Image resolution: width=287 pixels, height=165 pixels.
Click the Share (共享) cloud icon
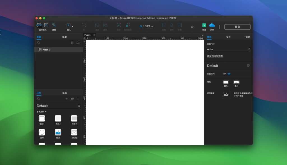click(212, 25)
